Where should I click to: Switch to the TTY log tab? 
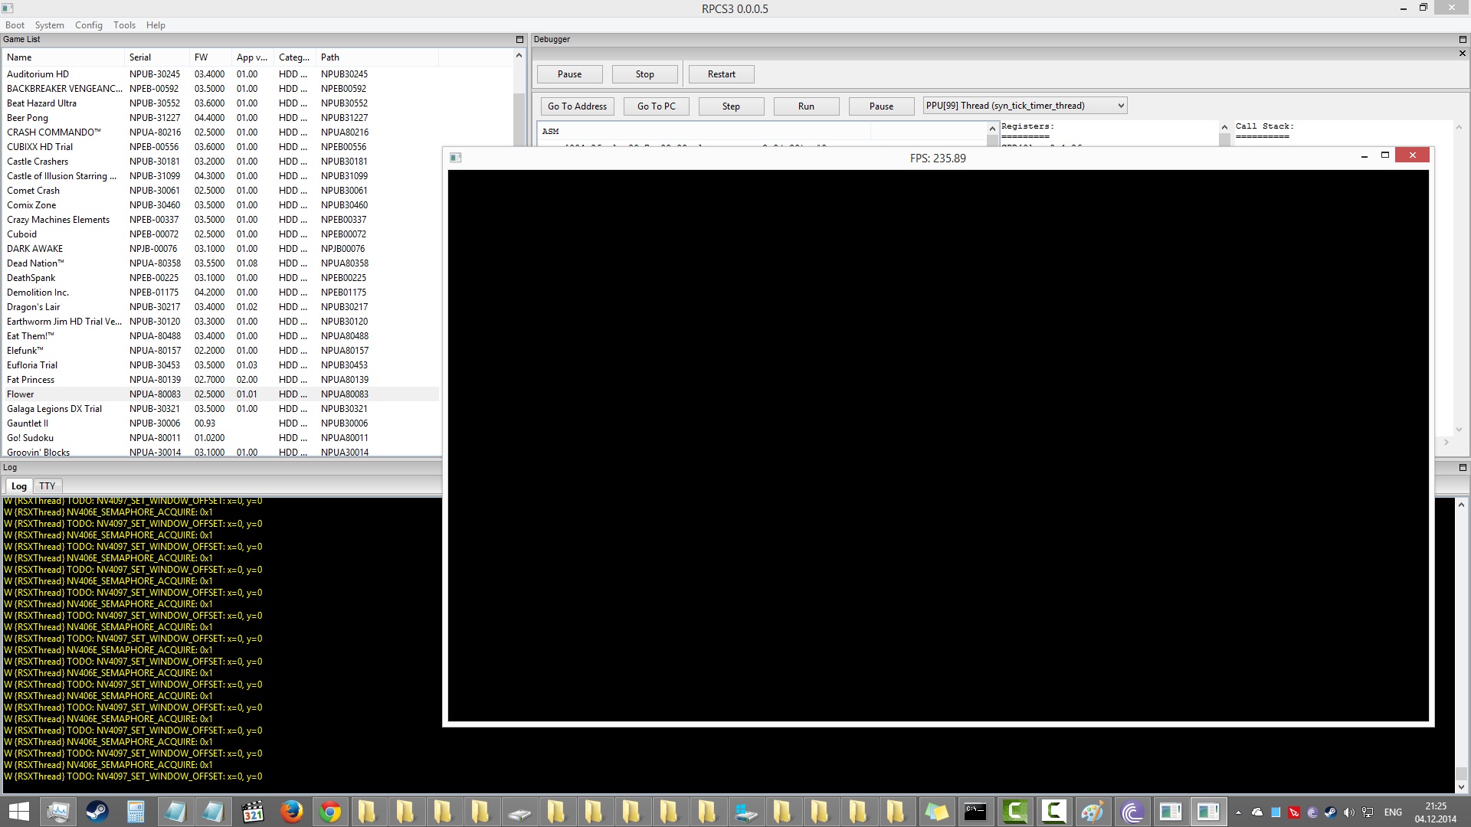[x=48, y=486]
